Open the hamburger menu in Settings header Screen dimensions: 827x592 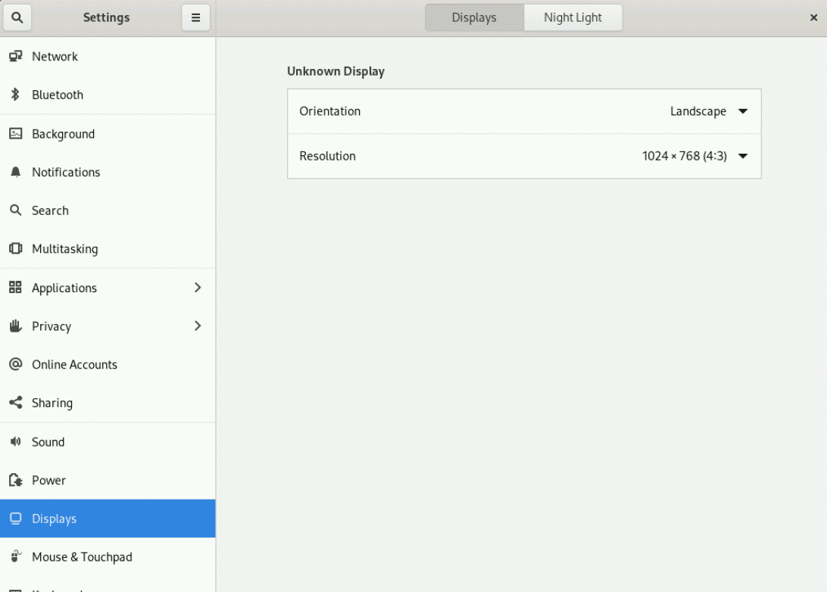[195, 17]
